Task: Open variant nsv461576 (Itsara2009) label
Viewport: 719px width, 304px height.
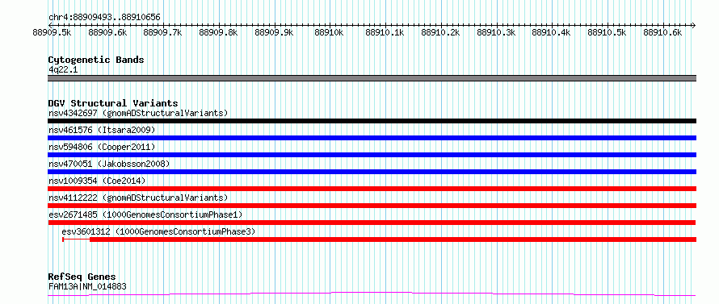Action: click(102, 130)
